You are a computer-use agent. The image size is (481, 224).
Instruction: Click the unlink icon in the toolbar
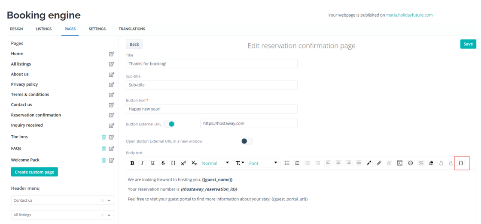[389, 163]
